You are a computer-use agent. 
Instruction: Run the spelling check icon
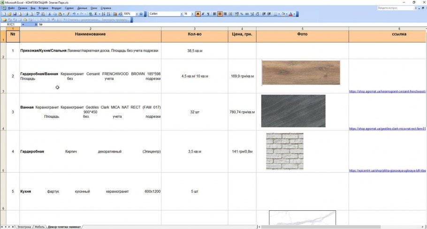point(38,14)
